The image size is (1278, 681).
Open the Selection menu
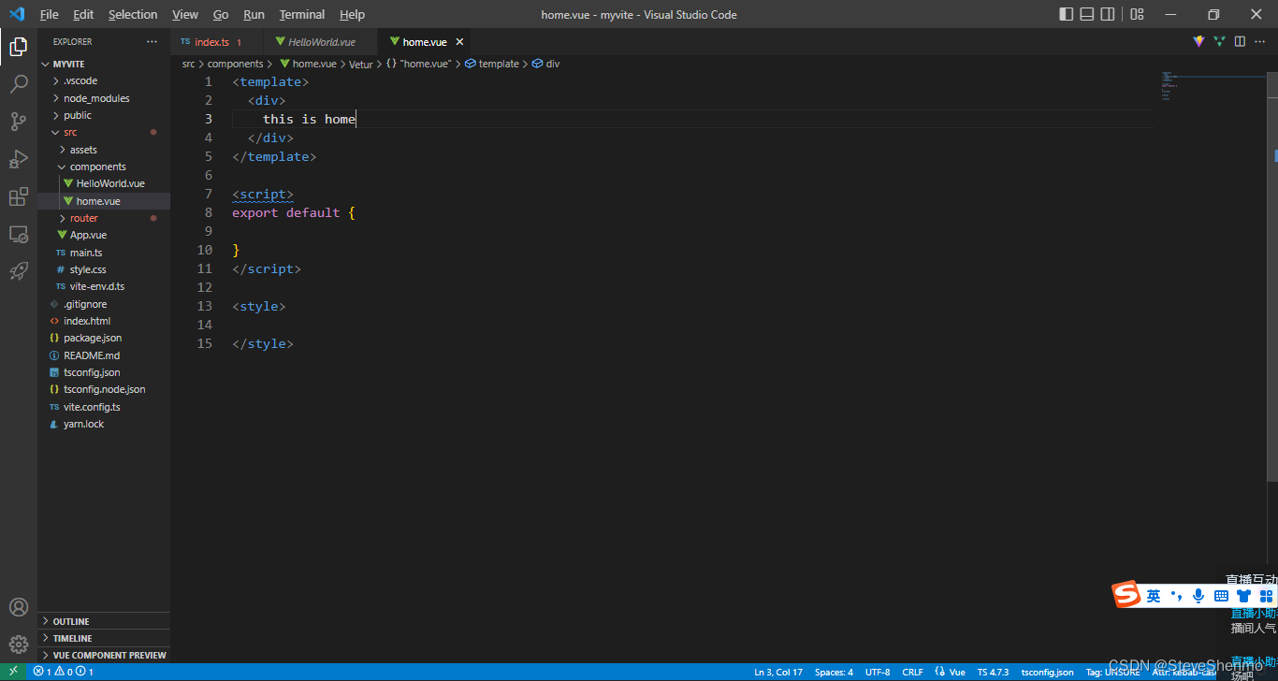pos(133,14)
